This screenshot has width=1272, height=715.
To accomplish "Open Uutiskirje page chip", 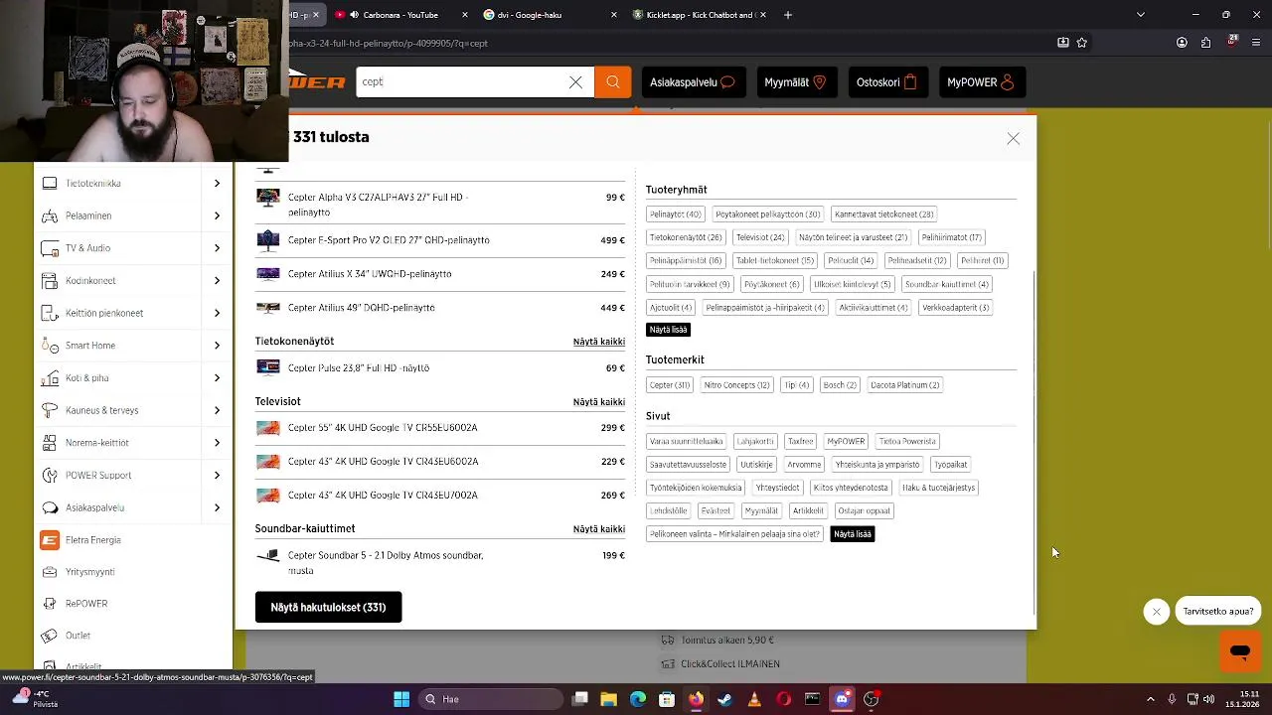I will click(756, 465).
